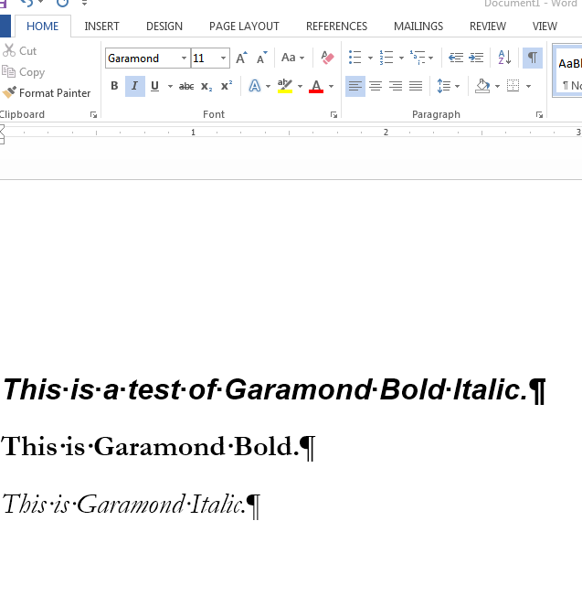Open the Clipboard dialog launcher

pyautogui.click(x=93, y=114)
